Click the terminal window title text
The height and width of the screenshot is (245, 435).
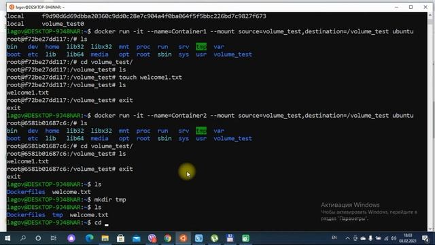click(x=40, y=7)
